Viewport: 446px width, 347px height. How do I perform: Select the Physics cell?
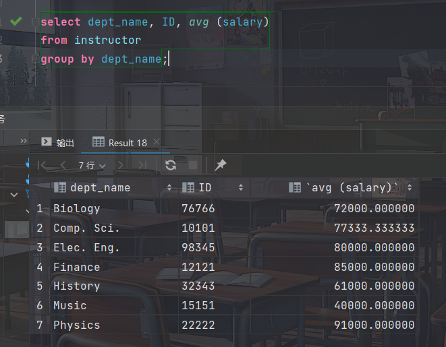pos(115,325)
